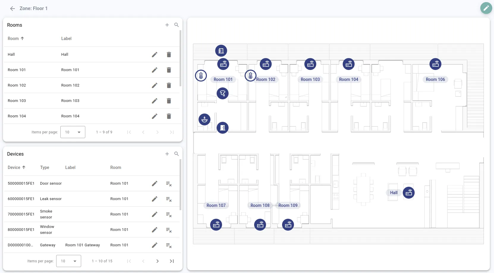Jump to last page of devices

(x=172, y=261)
